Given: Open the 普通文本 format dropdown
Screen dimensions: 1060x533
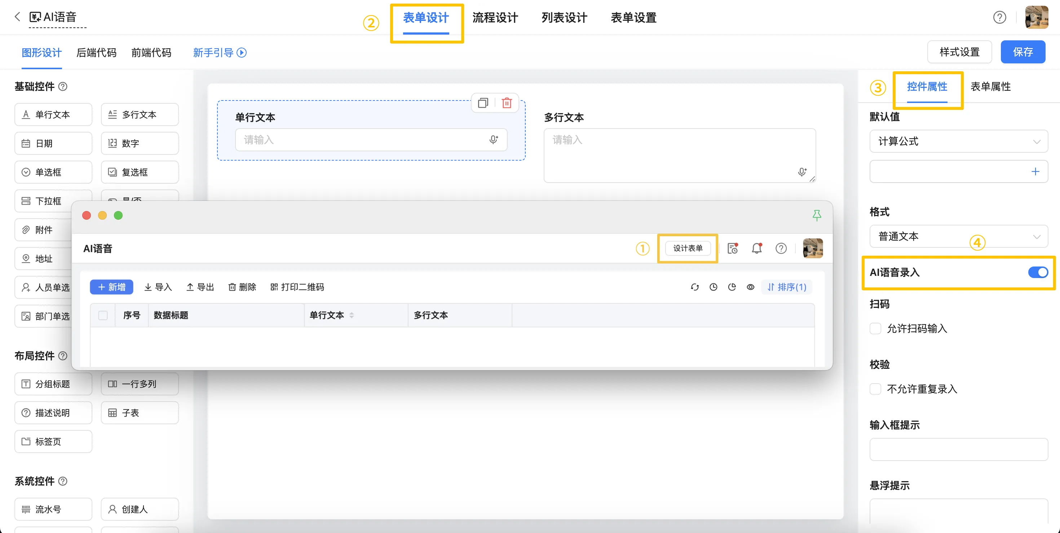Looking at the screenshot, I should (958, 236).
